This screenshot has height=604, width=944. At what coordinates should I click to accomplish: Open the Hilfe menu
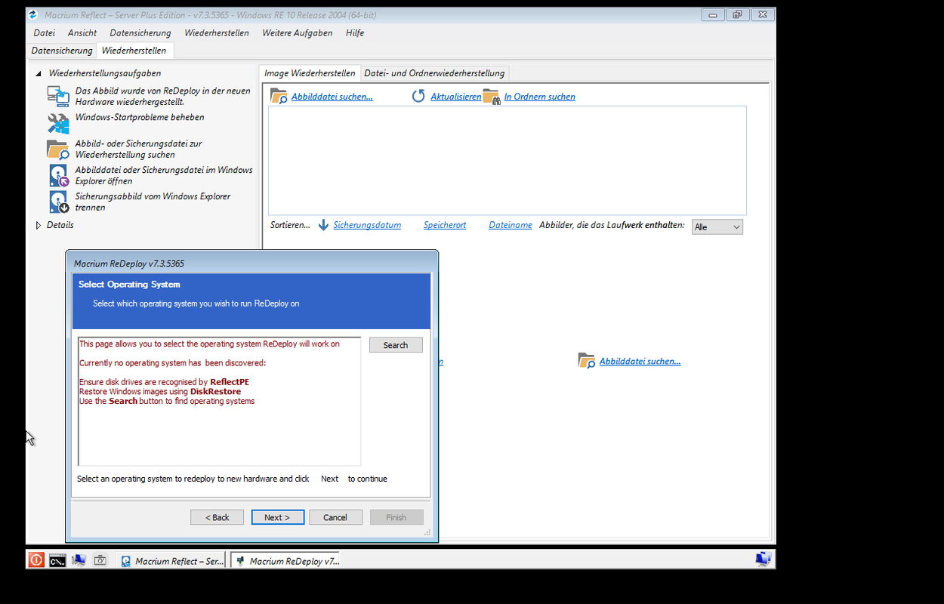(x=355, y=32)
